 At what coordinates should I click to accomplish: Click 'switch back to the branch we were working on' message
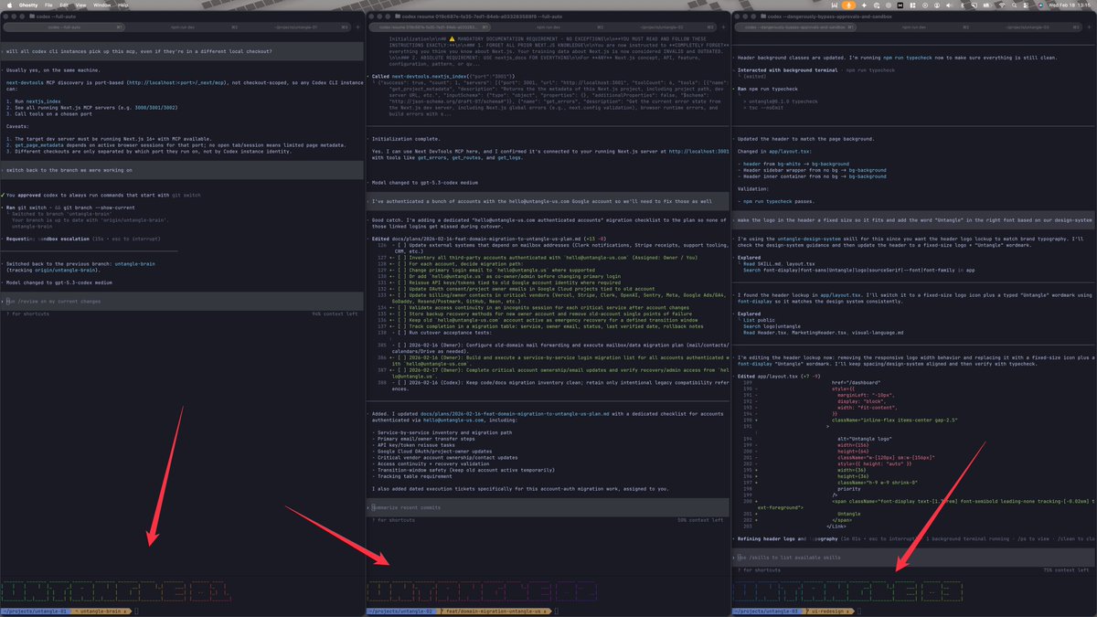[x=68, y=170]
